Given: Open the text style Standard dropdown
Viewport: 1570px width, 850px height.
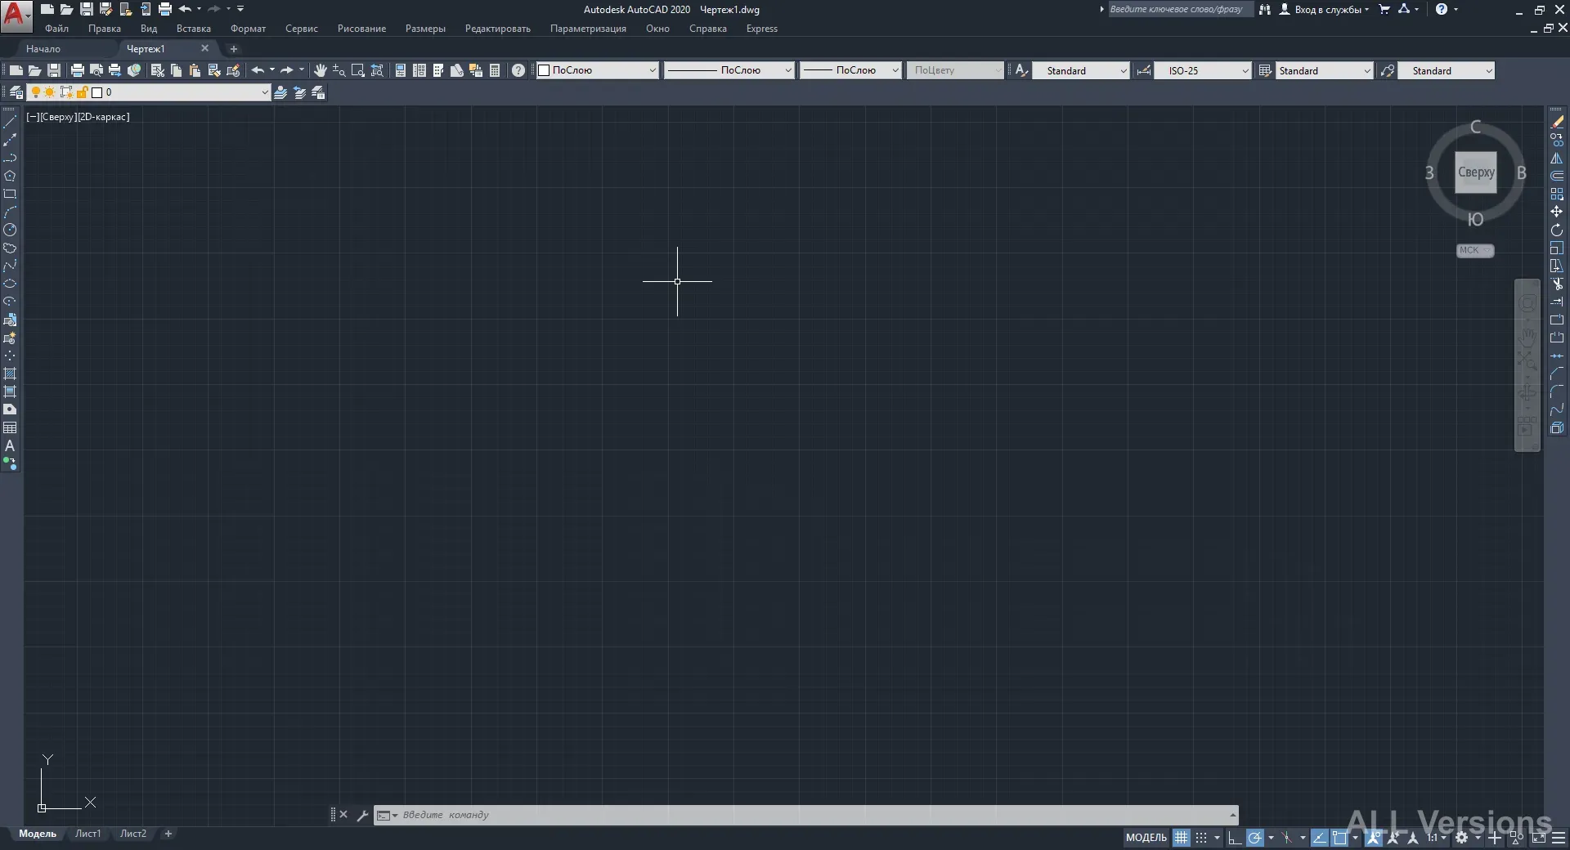Looking at the screenshot, I should pos(1080,70).
